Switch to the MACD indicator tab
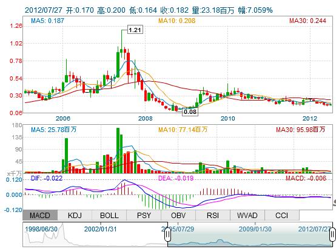This screenshot has height=249, width=336. [40, 215]
